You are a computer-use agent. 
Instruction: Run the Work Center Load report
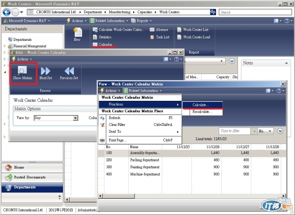click(194, 37)
